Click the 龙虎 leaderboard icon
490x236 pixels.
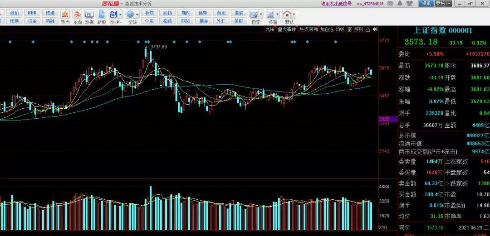point(77,17)
